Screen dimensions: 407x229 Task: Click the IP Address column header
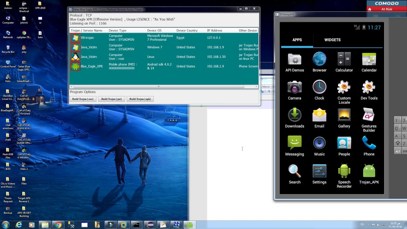[x=215, y=31]
